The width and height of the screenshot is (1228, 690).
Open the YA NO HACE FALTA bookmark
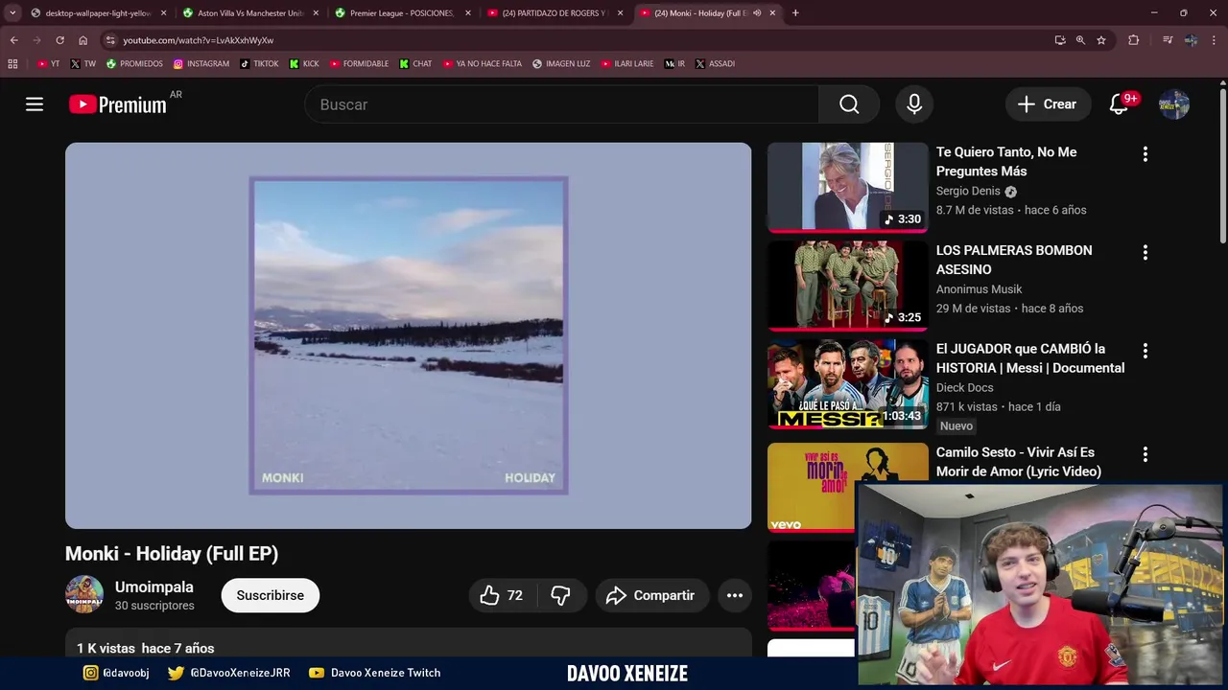484,63
